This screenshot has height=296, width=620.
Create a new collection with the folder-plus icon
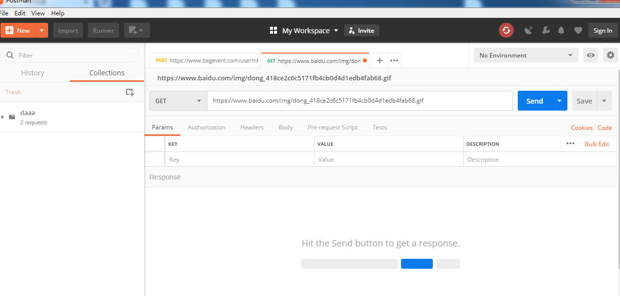click(x=130, y=92)
